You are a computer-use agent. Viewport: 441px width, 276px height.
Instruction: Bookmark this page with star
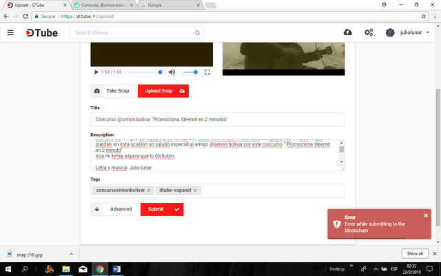(x=424, y=17)
